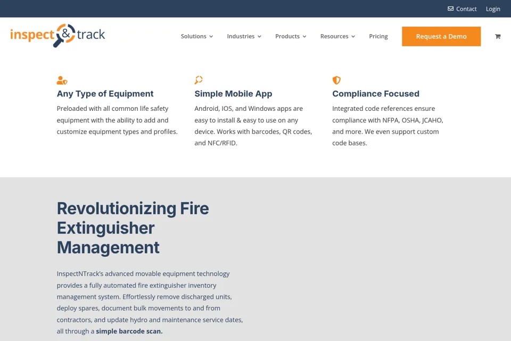Click the Simple Mobile App heading
The image size is (511, 341).
pyautogui.click(x=233, y=94)
